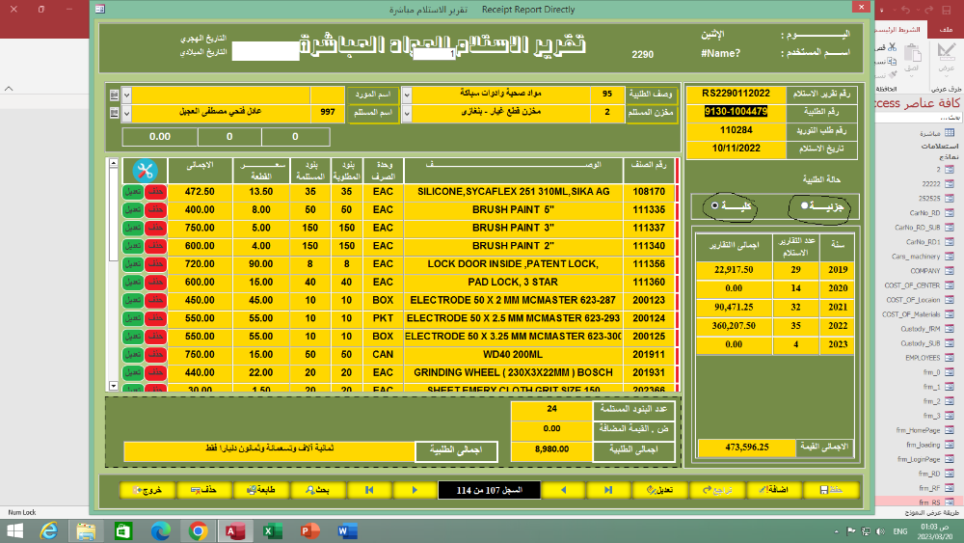Image resolution: width=964 pixels, height=543 pixels.
Task: Click red delete button for PAD LOCK, 3 STAR row
Action: (155, 282)
